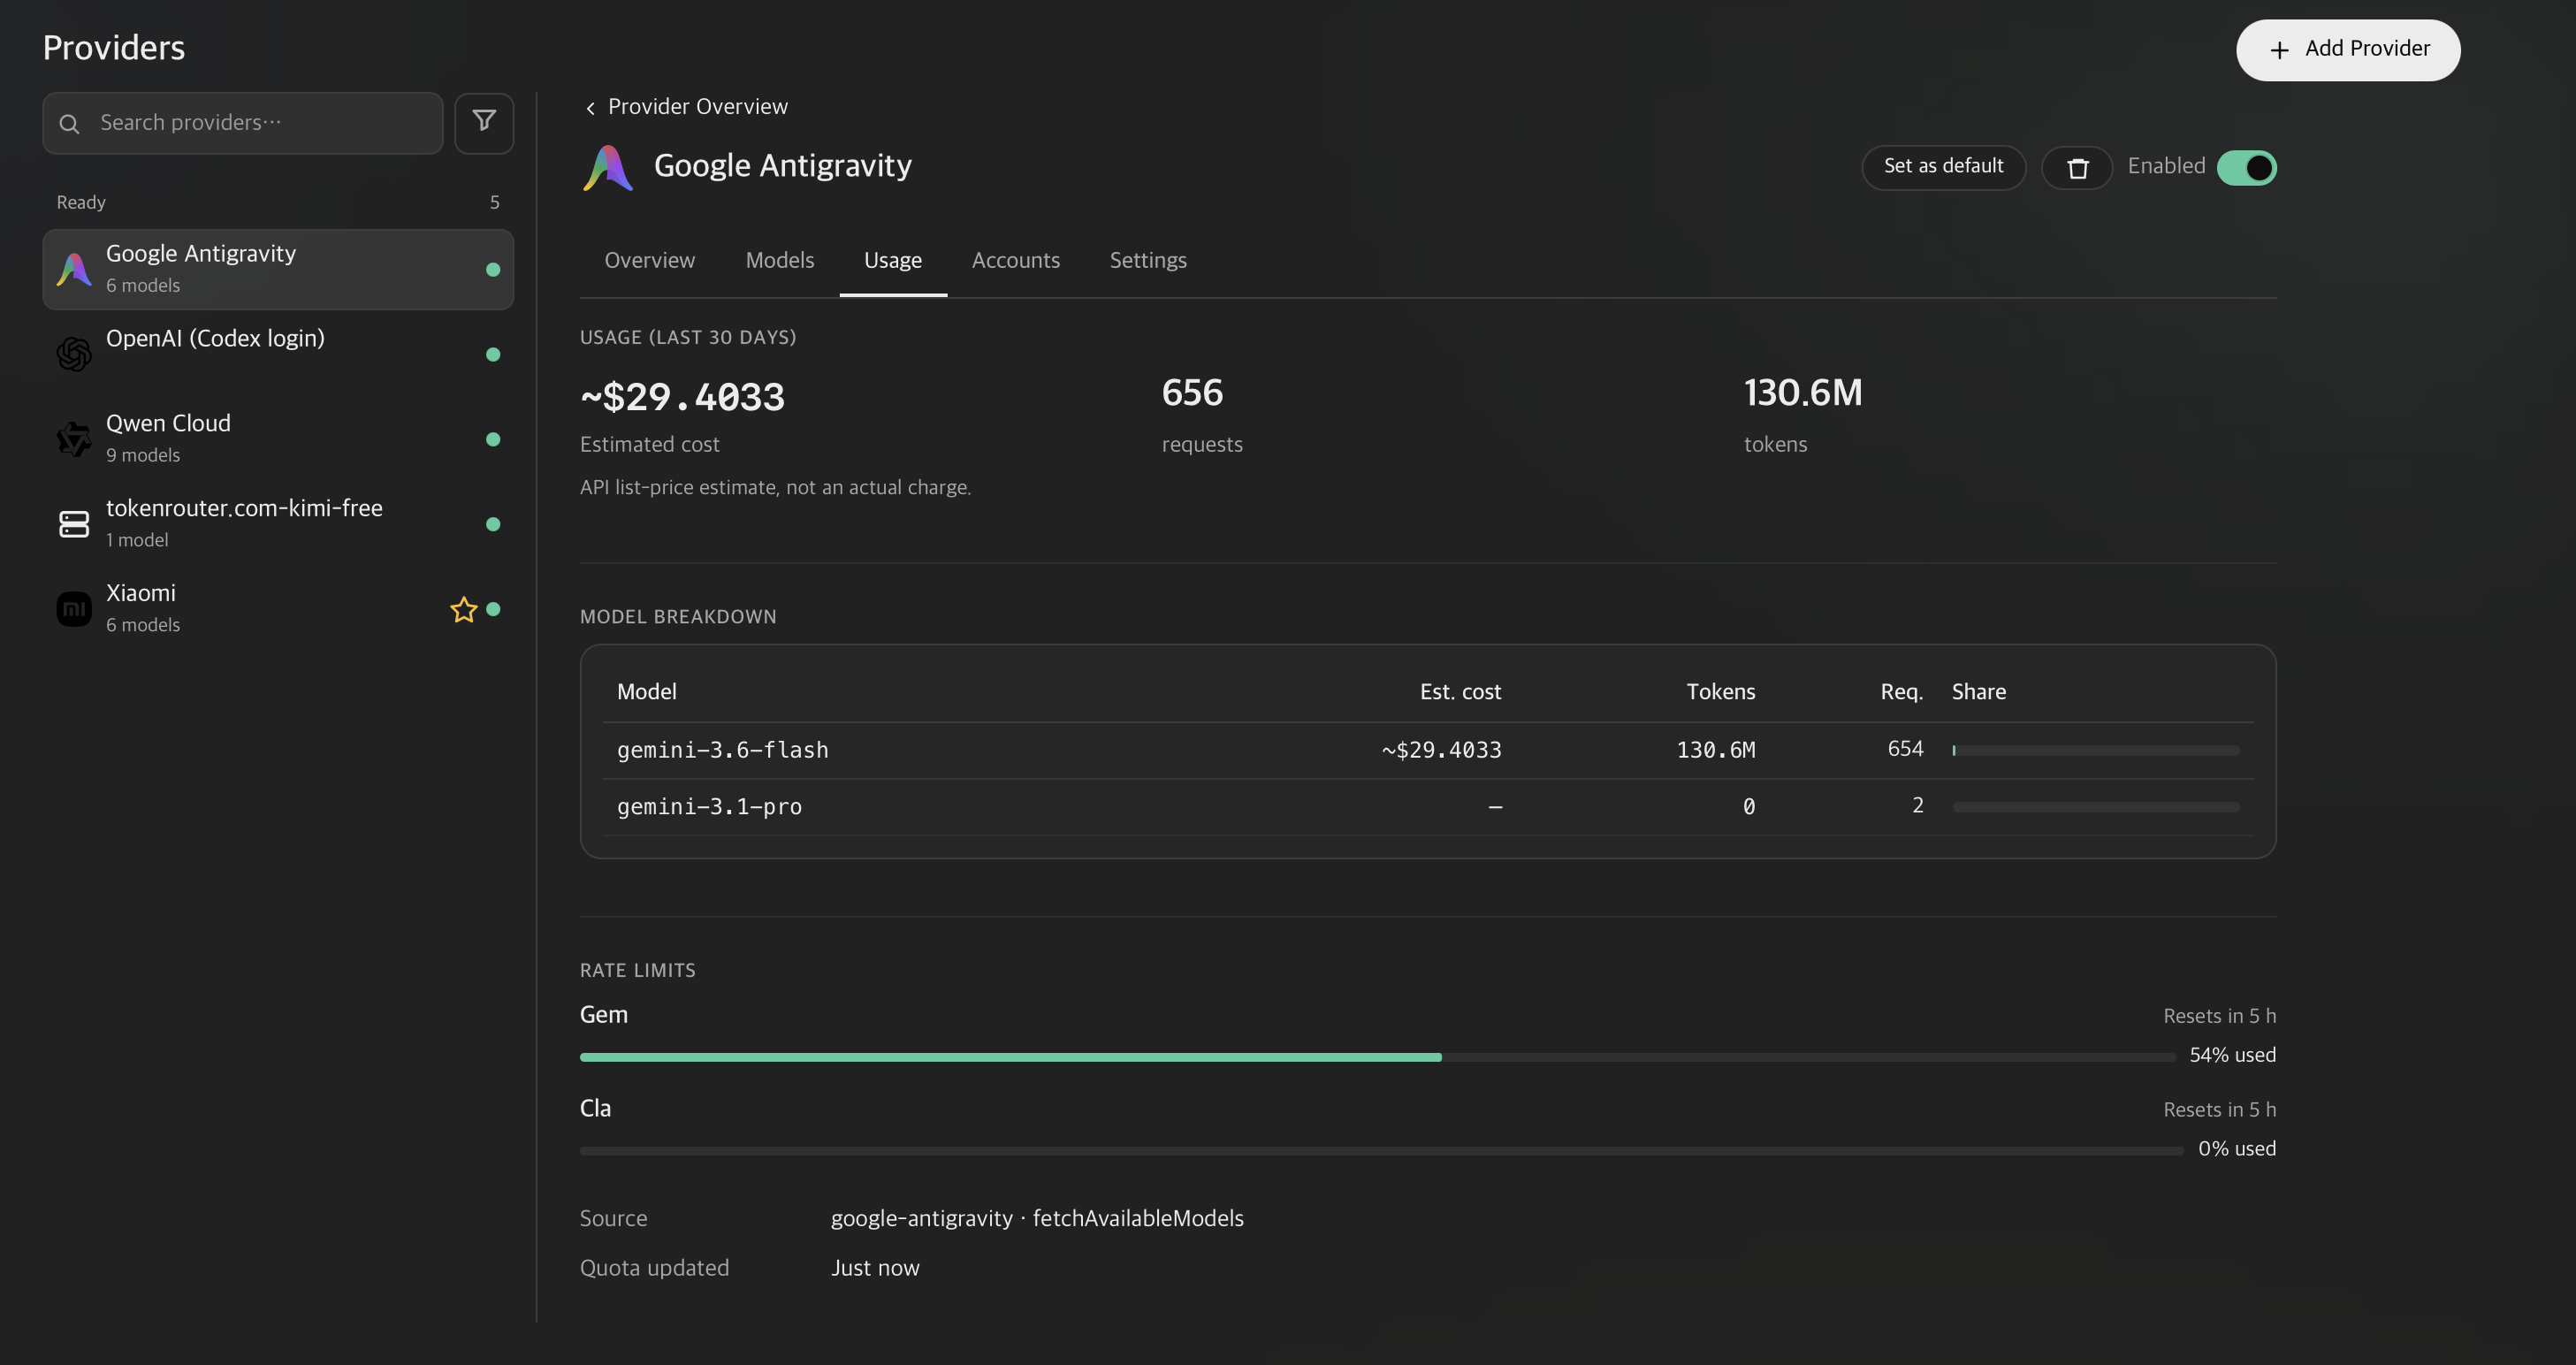Select Qwen Cloud provider
This screenshot has width=2576, height=1365.
coord(278,439)
